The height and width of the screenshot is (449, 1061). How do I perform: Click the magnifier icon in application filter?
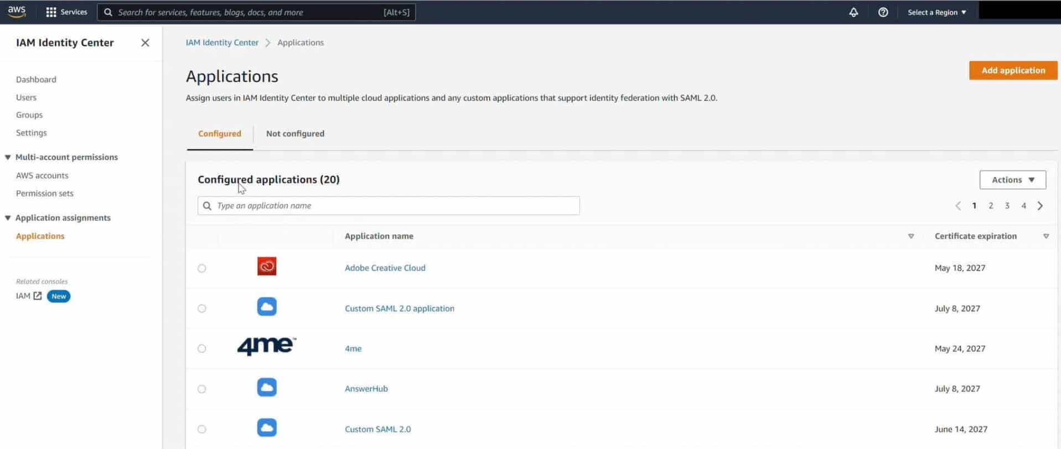pyautogui.click(x=207, y=206)
